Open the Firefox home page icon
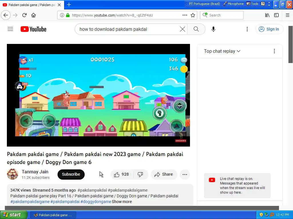Screen dimensions: 293x219 tap(33, 15)
